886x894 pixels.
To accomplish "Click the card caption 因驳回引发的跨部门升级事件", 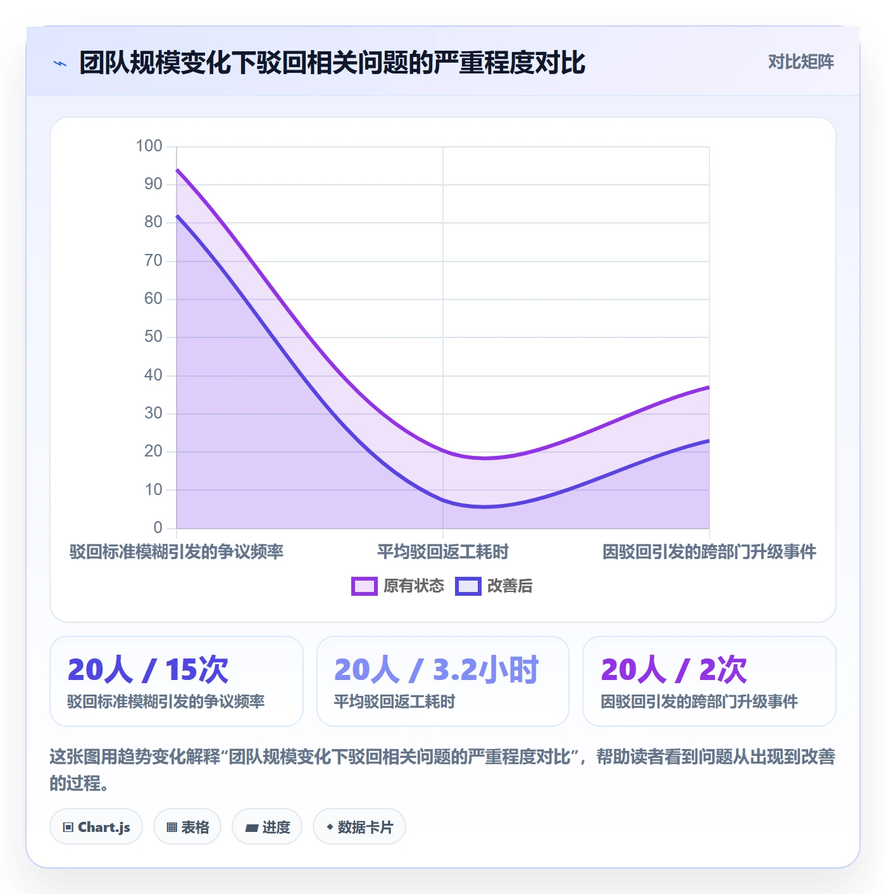I will tap(699, 702).
